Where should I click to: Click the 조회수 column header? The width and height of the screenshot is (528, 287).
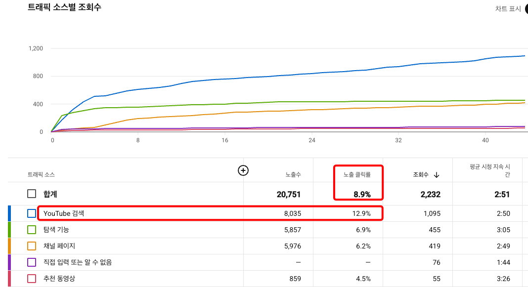coord(421,175)
